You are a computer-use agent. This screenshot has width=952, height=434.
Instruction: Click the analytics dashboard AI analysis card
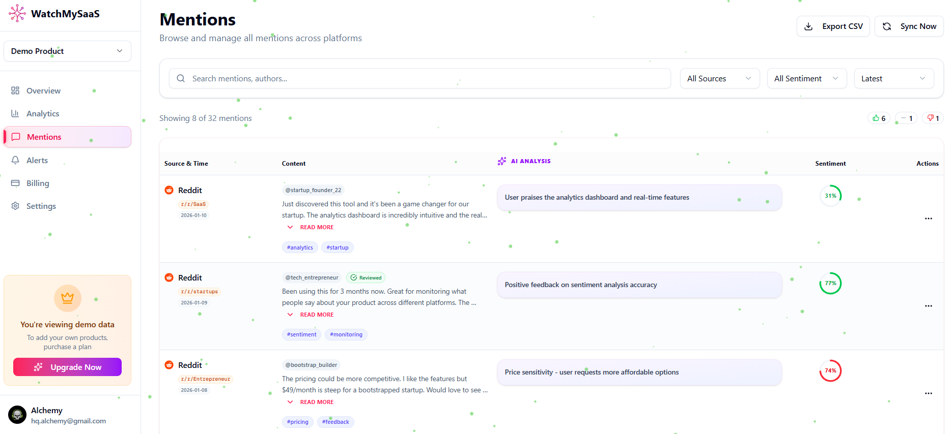coord(639,197)
